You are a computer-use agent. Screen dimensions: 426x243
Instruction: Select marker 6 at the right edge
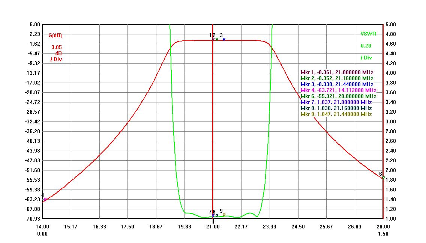[x=383, y=178]
